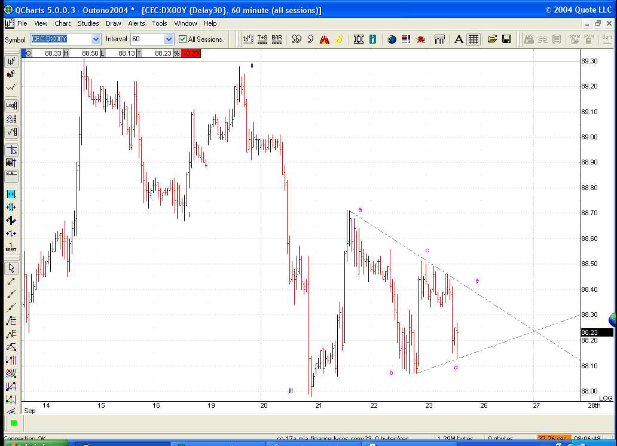Open the Tools menu

(x=160, y=23)
